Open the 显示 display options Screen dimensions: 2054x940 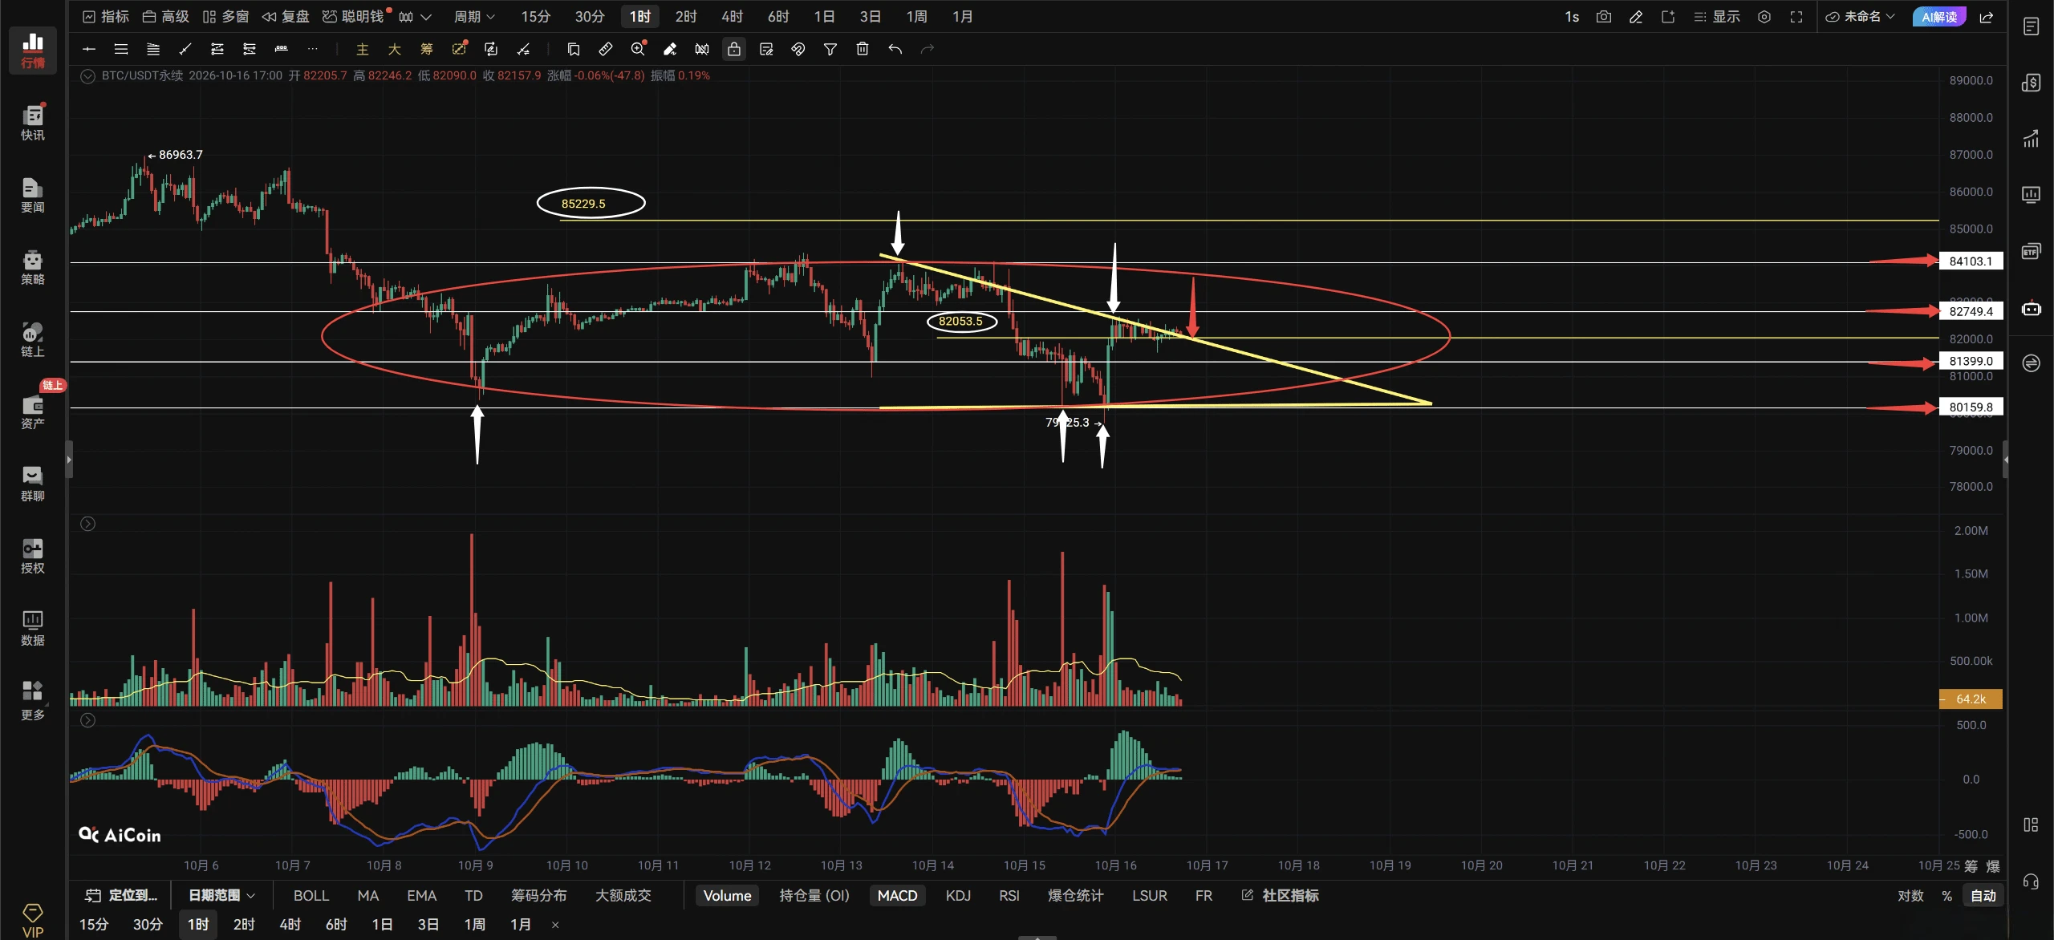(1716, 16)
